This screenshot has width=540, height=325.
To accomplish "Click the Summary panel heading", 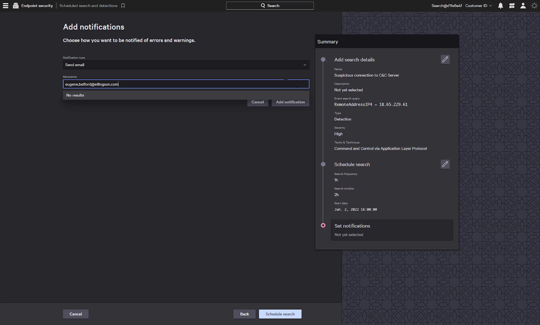I will (x=327, y=42).
